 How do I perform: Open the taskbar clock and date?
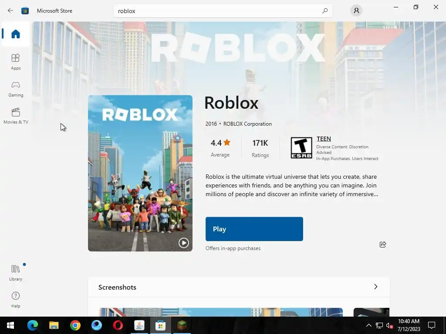coord(409,325)
